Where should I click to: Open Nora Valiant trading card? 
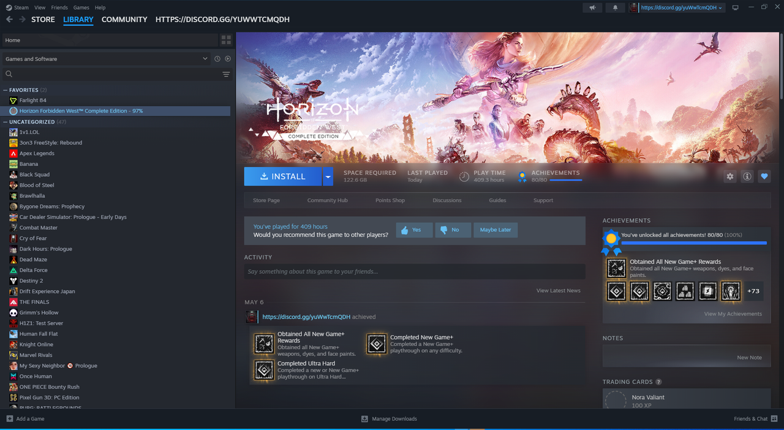pos(687,401)
